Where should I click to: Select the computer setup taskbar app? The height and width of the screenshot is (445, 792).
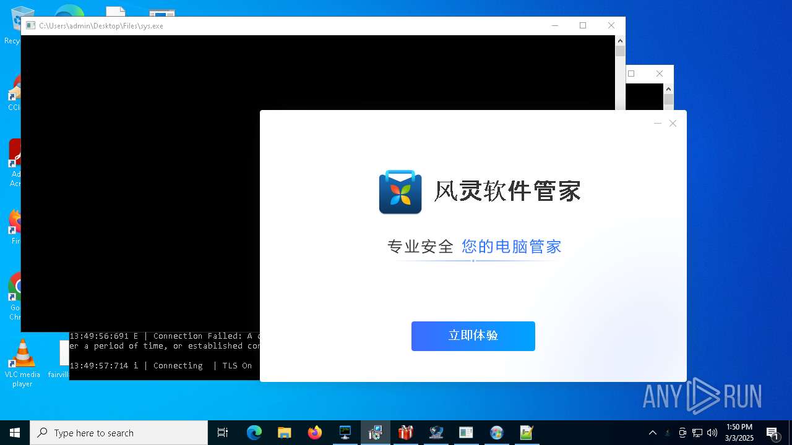[x=436, y=433]
